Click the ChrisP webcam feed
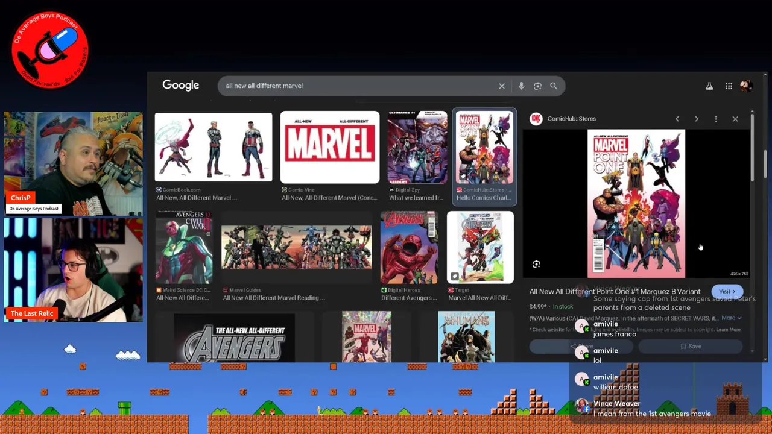The width and height of the screenshot is (772, 434). [x=74, y=163]
